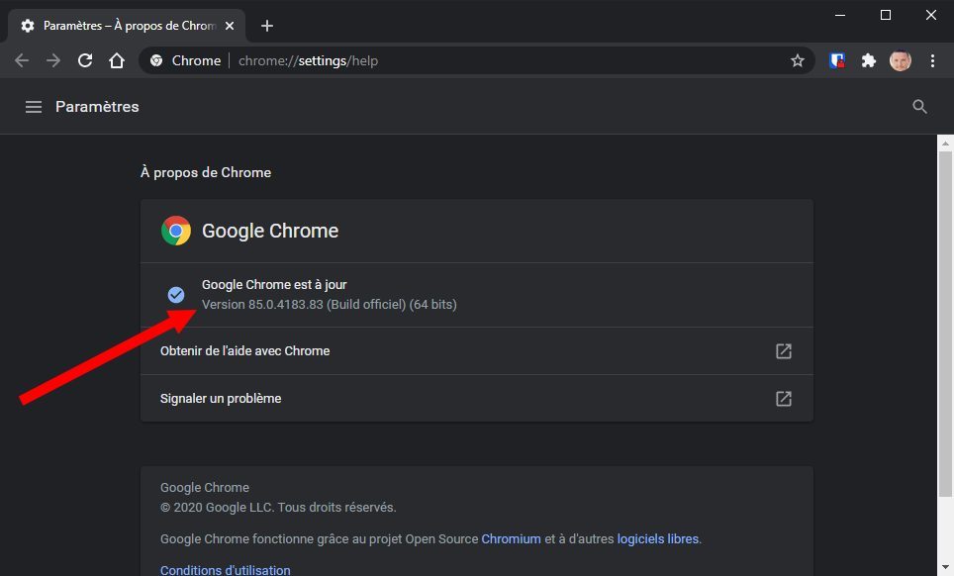Click the copyright 2020 Google LLC text
The image size is (954, 576).
(x=278, y=508)
